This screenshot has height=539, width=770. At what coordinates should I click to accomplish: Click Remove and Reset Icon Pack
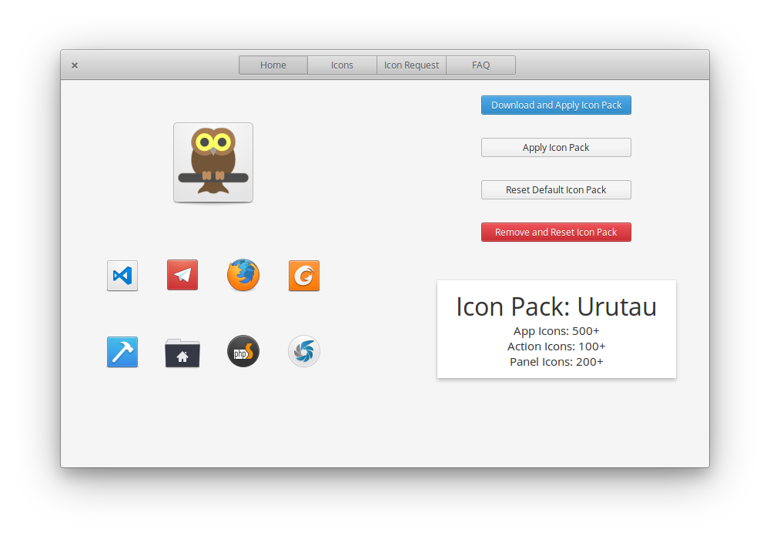[556, 232]
